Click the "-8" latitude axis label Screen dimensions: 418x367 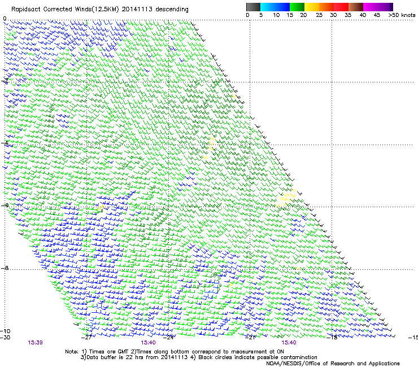[x=5, y=268]
